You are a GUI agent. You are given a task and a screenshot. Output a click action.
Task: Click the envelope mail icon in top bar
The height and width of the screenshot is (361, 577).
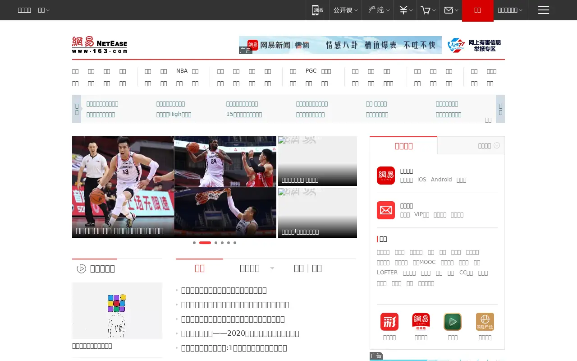point(449,10)
